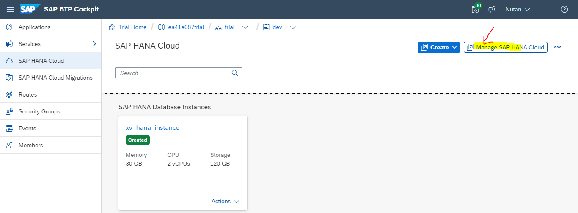
Task: Click the dev space icon
Action: pyautogui.click(x=266, y=27)
